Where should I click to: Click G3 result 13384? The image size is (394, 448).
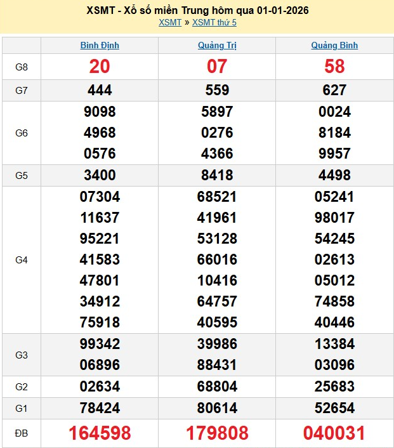coord(334,344)
